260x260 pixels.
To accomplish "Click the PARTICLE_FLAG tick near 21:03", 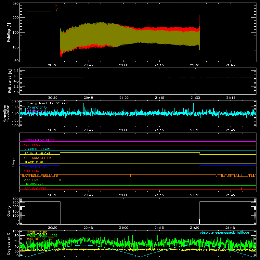I will [131, 175].
